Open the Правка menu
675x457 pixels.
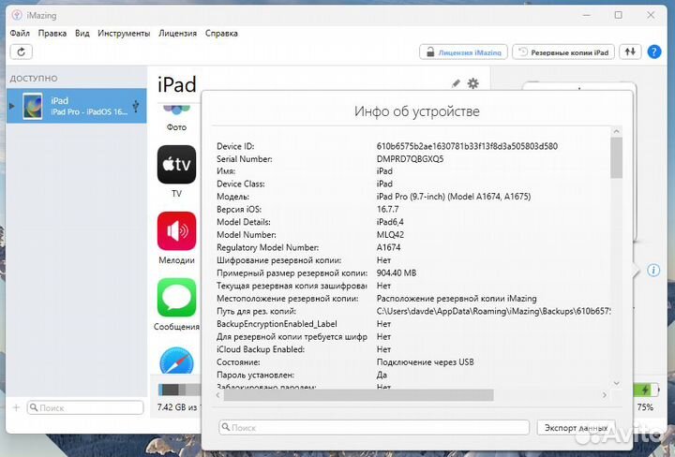click(52, 33)
